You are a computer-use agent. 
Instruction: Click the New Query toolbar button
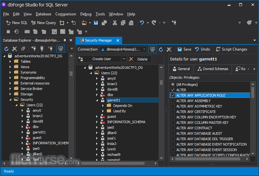pyautogui.click(x=43, y=23)
